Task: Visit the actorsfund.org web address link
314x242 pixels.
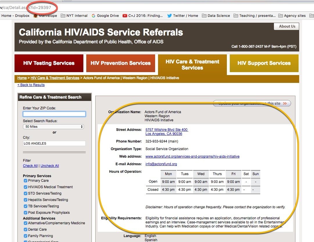Action: [x=193, y=156]
